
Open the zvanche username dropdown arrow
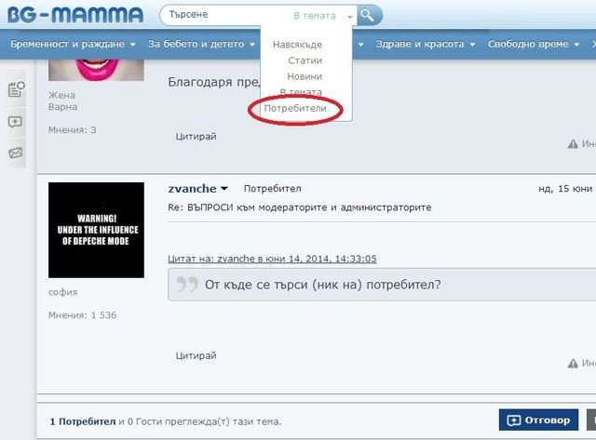pos(224,189)
